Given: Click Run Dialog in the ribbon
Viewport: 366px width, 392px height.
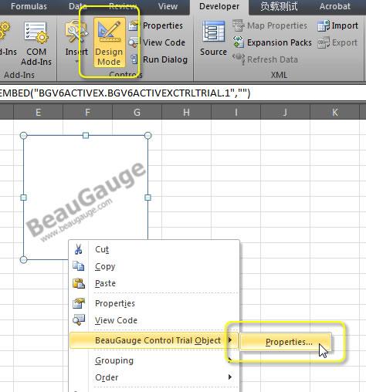Looking at the screenshot, I should tap(158, 59).
